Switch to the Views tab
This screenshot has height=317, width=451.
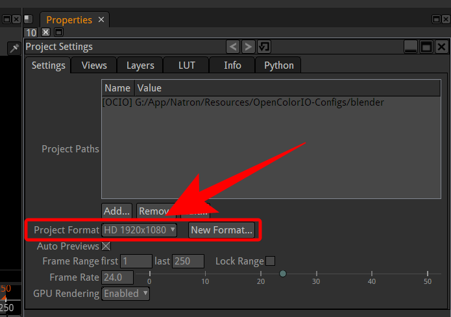[x=94, y=65]
